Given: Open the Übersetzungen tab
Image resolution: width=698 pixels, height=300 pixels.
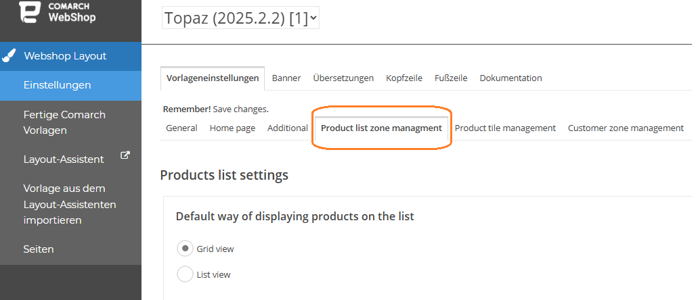Looking at the screenshot, I should point(343,78).
